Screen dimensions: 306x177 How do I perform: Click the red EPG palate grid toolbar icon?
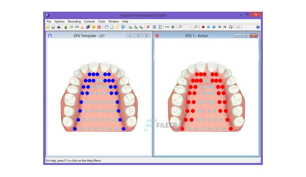[99, 27]
